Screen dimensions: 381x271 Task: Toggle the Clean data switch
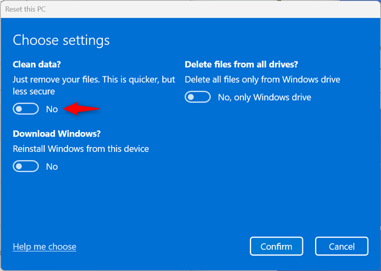(x=25, y=109)
